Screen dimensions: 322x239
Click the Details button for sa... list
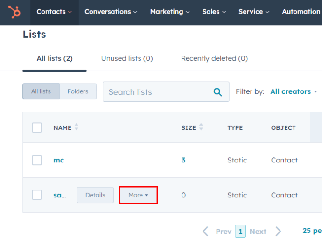(x=95, y=195)
